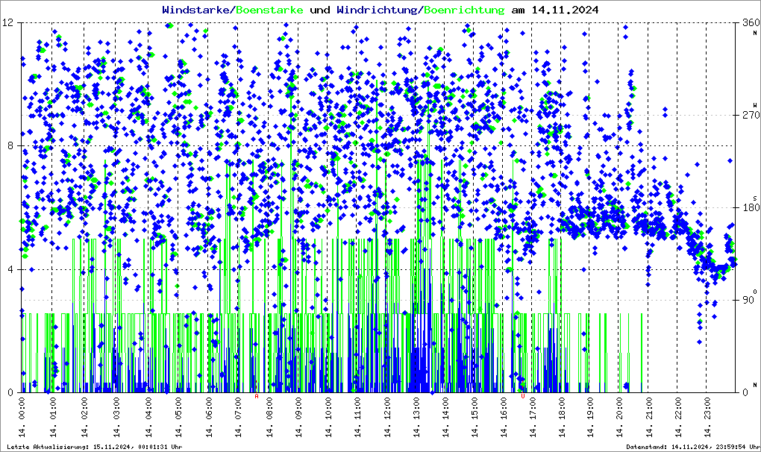The height and width of the screenshot is (452, 761).
Task: Click the red sunrise marker A
Action: (257, 397)
